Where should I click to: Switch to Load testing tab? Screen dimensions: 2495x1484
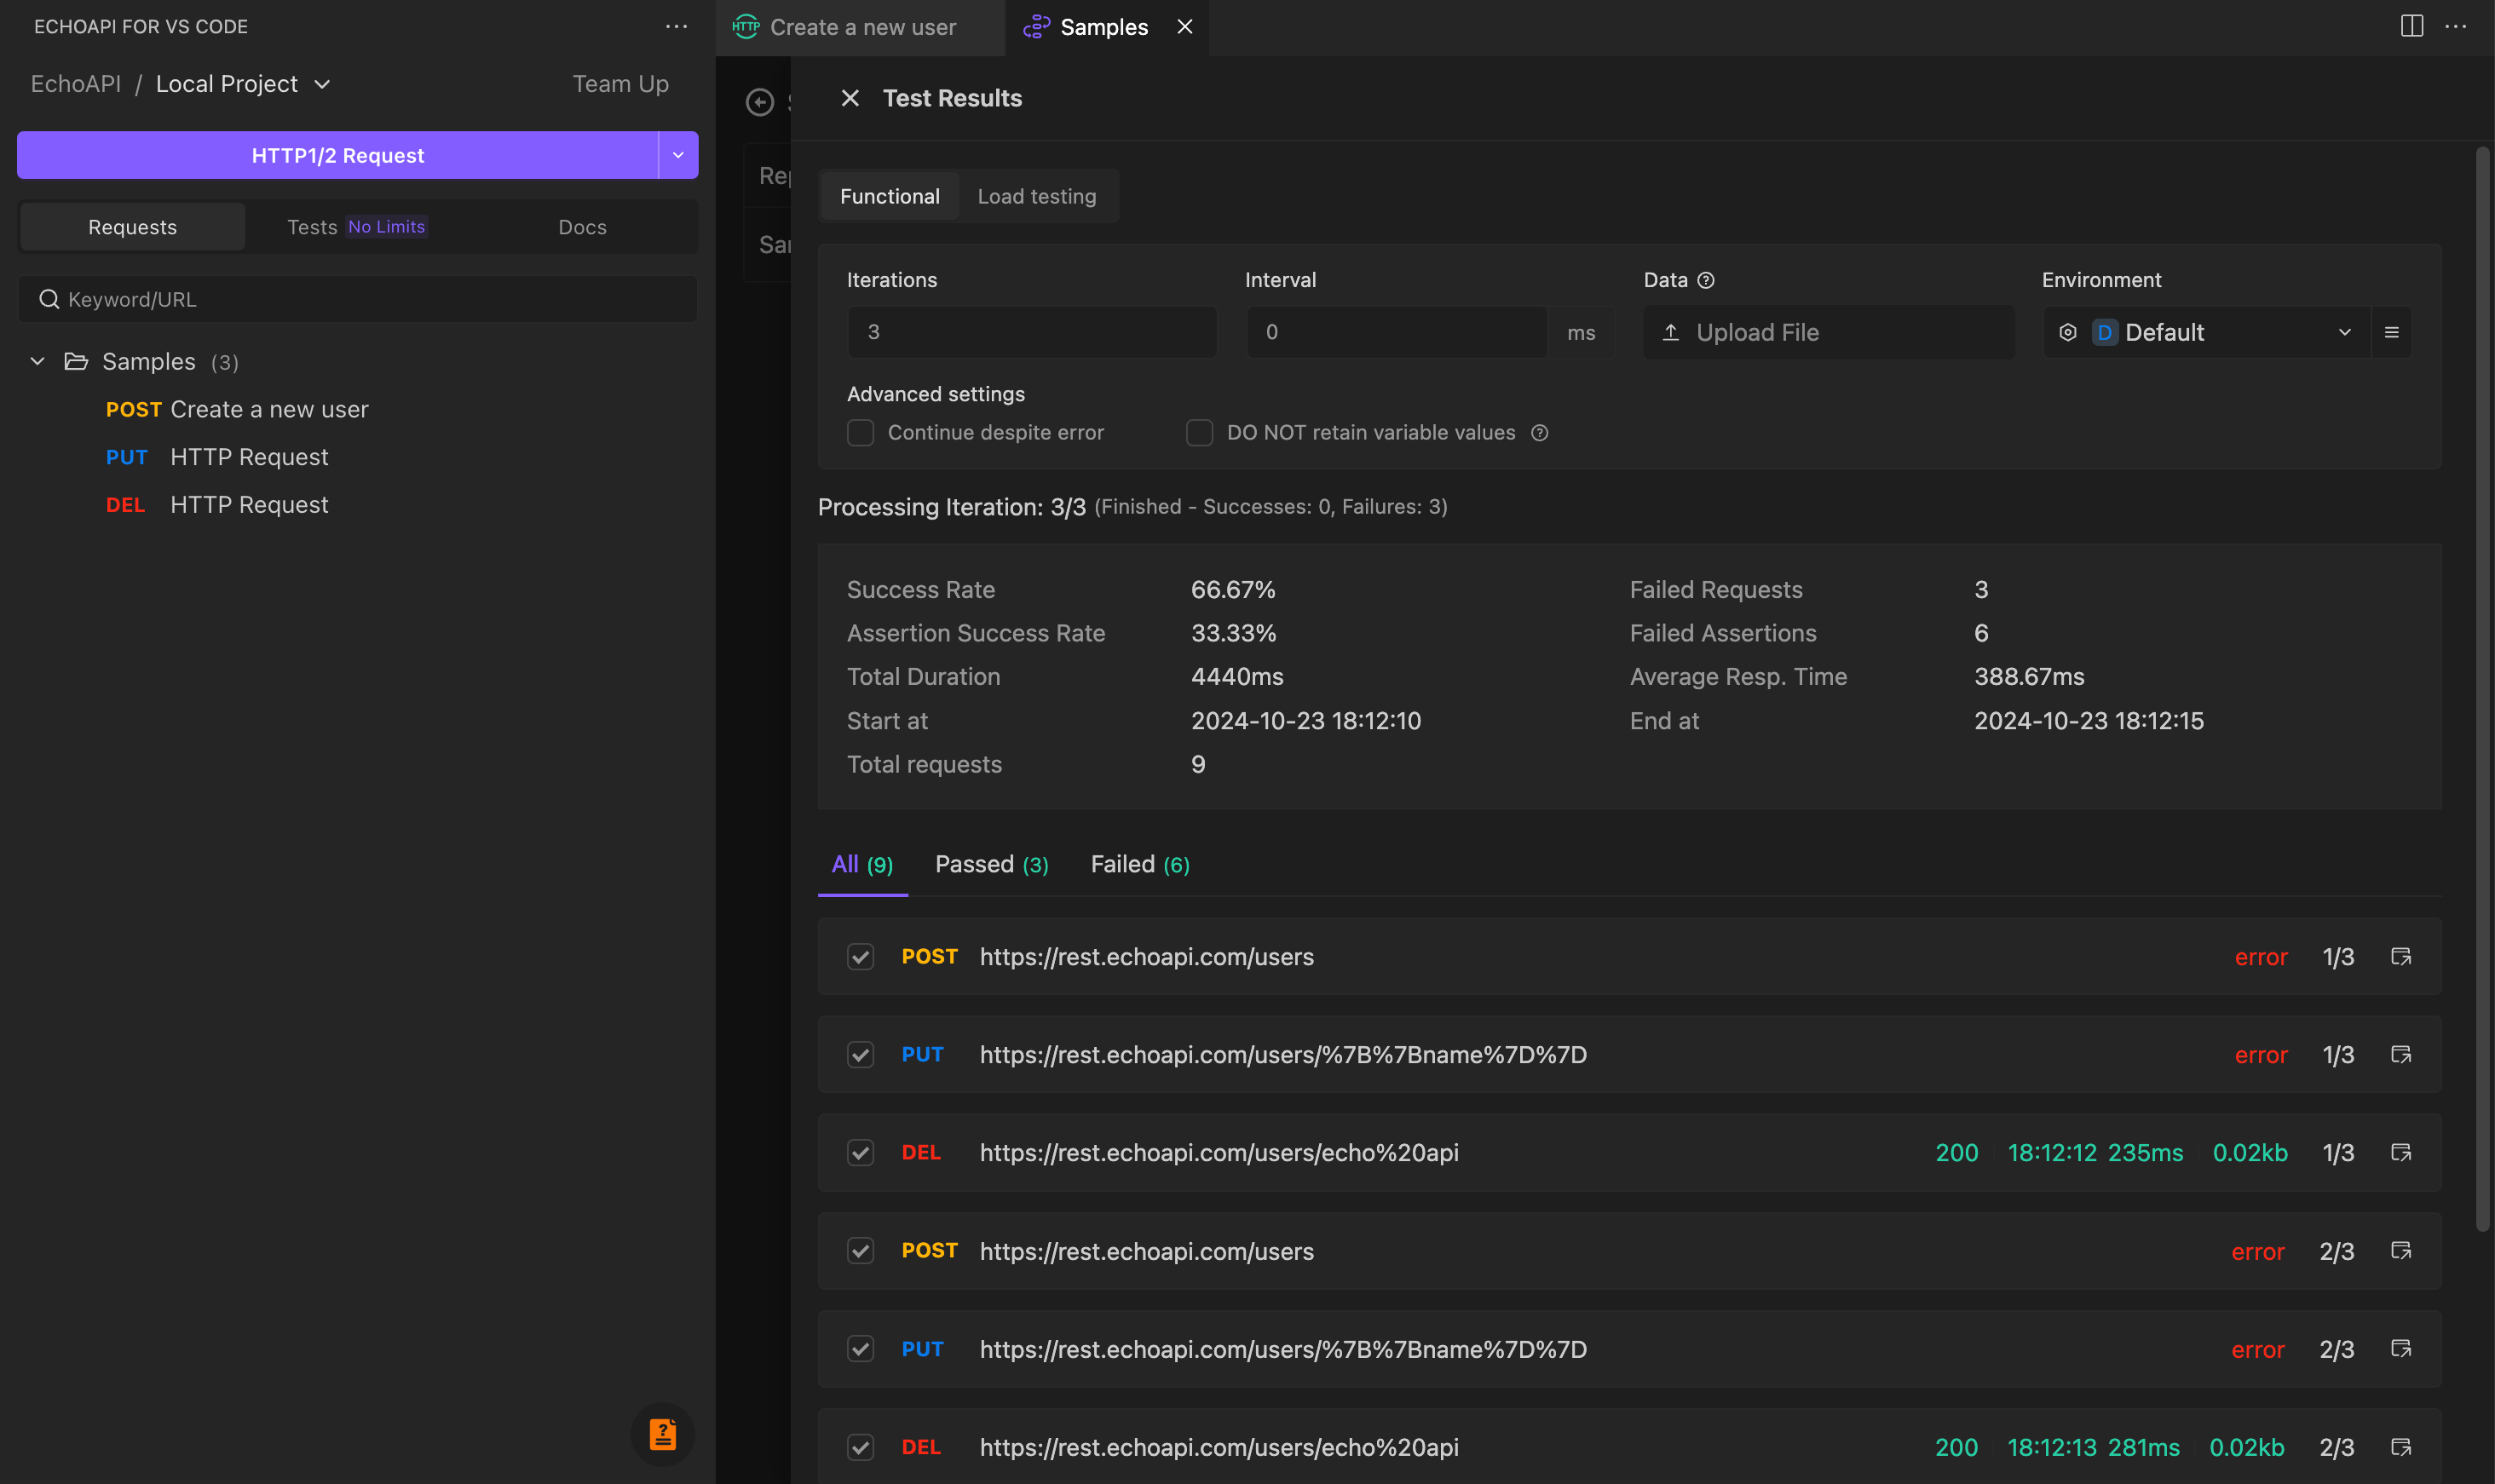pyautogui.click(x=1036, y=196)
